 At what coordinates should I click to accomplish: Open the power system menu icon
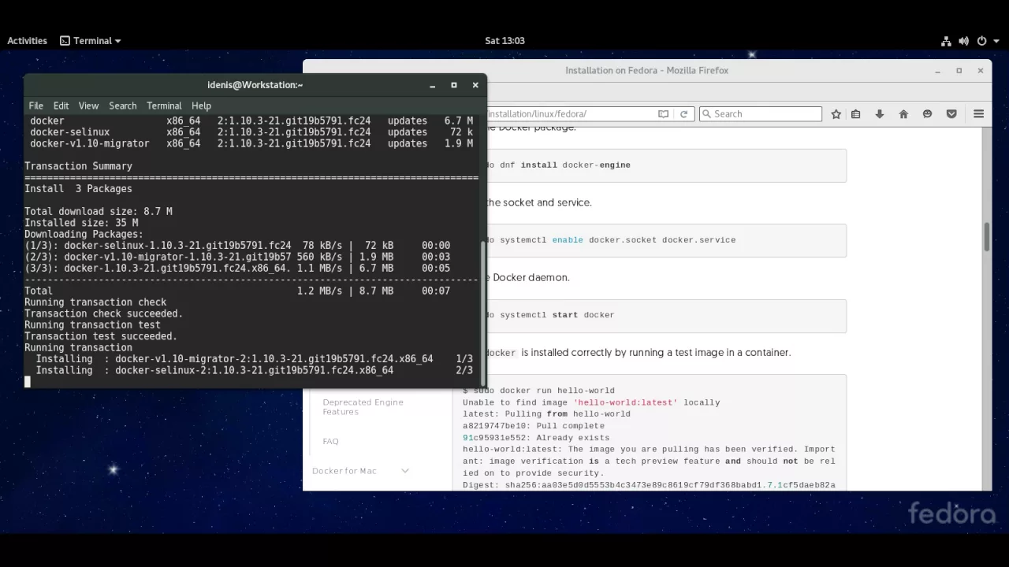pos(982,41)
